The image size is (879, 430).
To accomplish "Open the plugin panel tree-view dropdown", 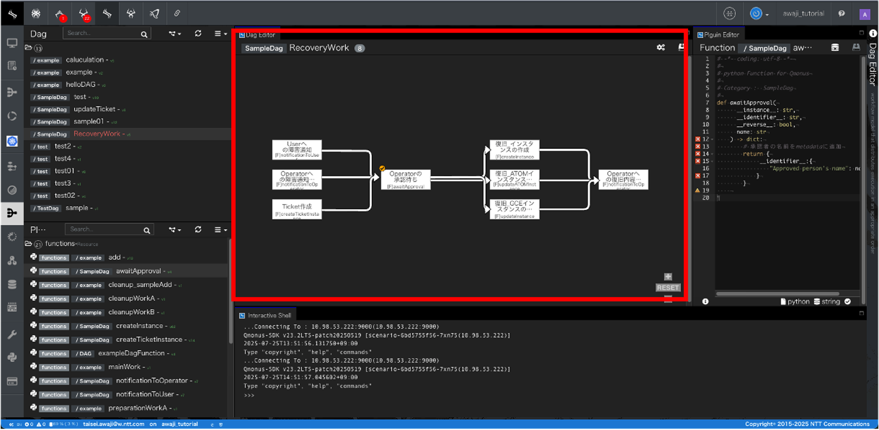I will pyautogui.click(x=174, y=230).
